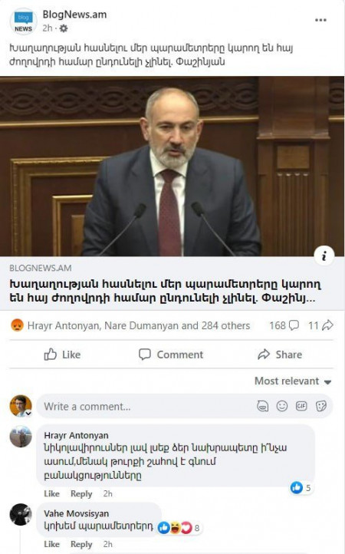Viewport: 345px width, 554px height.
Task: Open the BlogNews.am profile picture
Action: coord(23,21)
